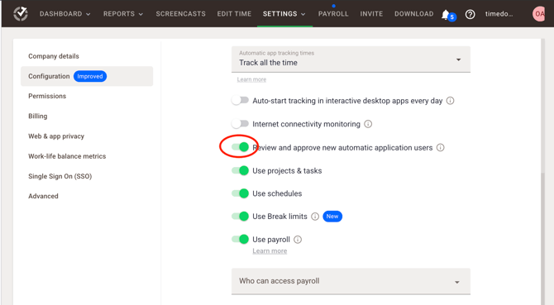
Task: Click the Improved badge
Action: click(x=90, y=76)
